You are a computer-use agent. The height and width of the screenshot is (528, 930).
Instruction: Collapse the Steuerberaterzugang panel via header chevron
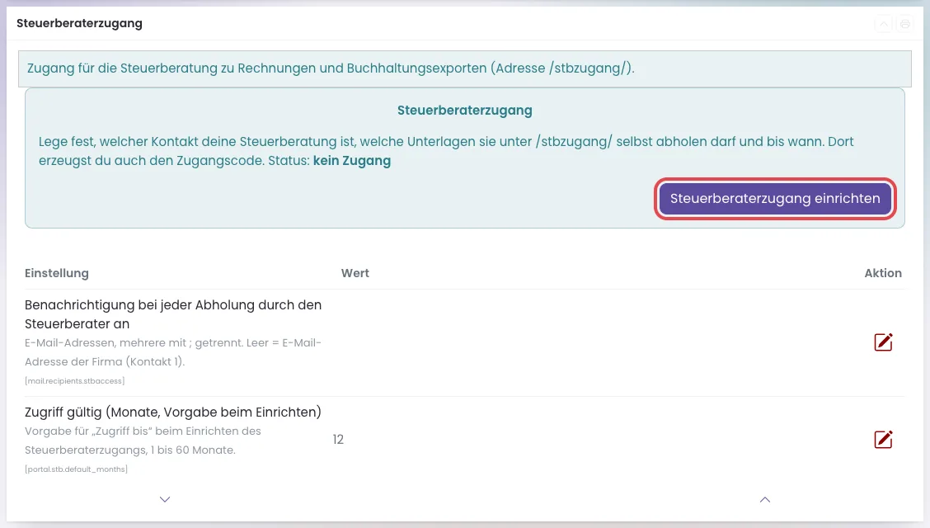click(884, 24)
